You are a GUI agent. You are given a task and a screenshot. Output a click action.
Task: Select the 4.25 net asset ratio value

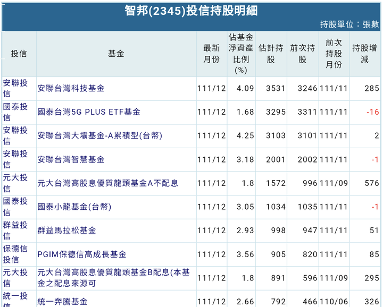245,135
